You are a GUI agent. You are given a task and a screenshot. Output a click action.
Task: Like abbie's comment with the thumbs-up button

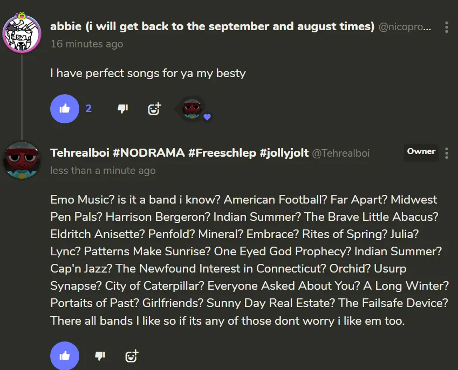[x=65, y=109]
